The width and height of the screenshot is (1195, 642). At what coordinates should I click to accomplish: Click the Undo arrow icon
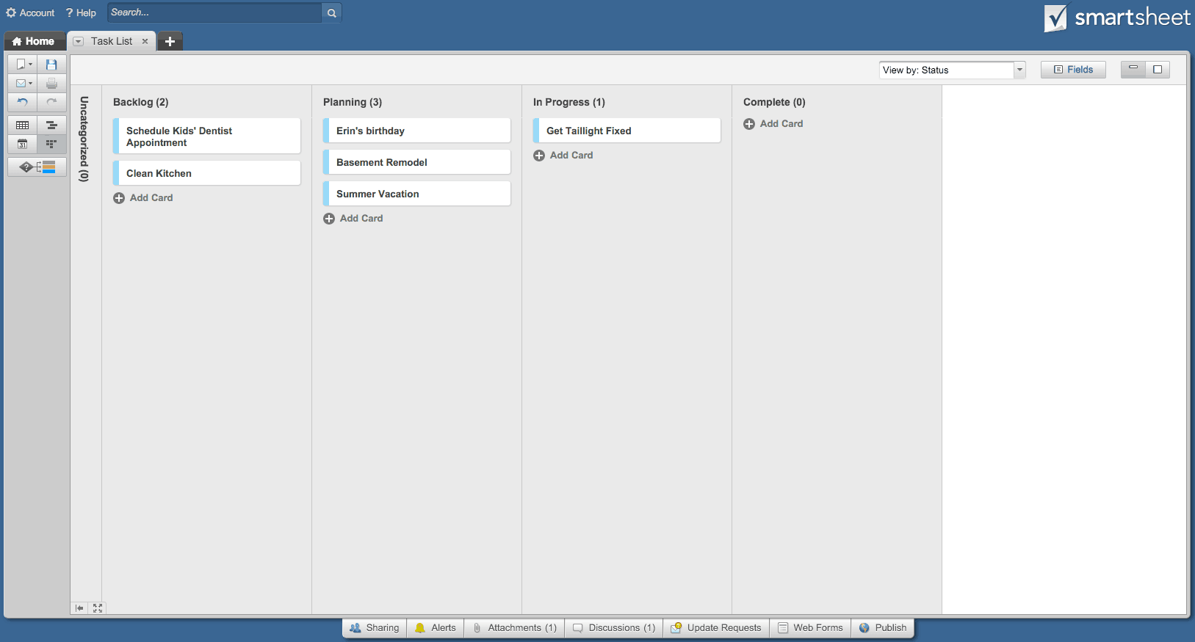[x=22, y=102]
